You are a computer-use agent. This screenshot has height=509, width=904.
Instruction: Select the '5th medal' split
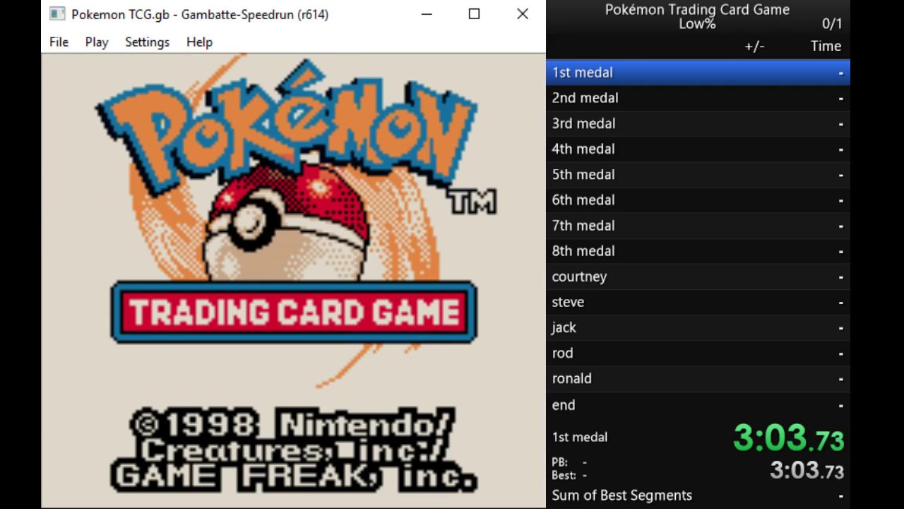pos(698,174)
